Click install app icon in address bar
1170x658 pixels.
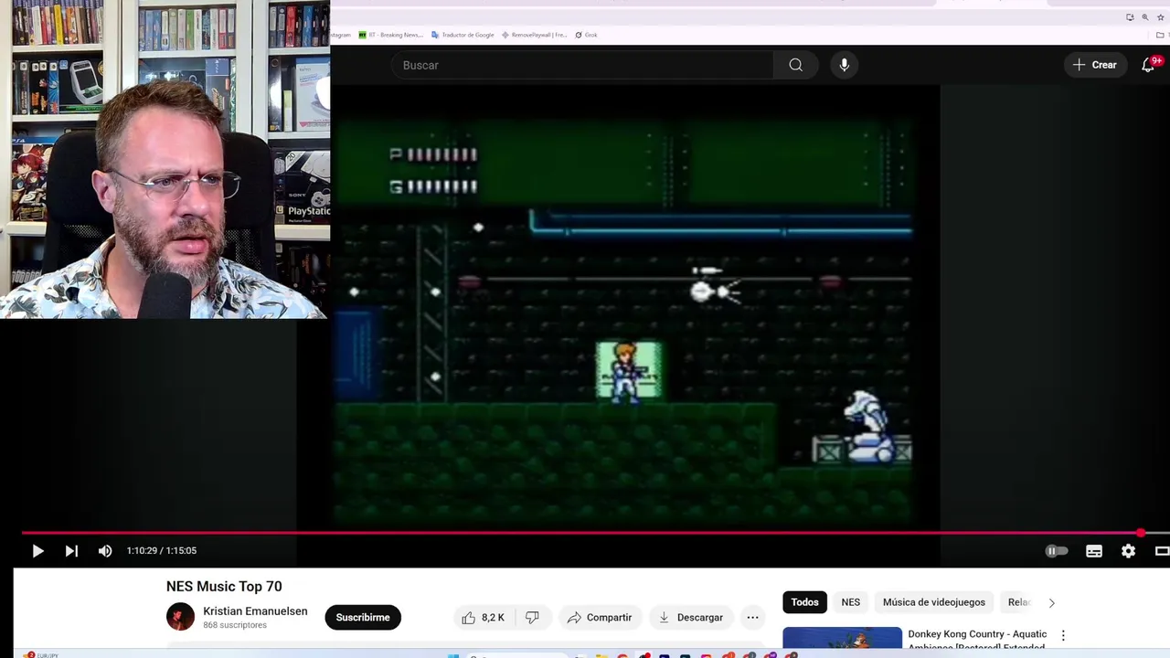1130,17
